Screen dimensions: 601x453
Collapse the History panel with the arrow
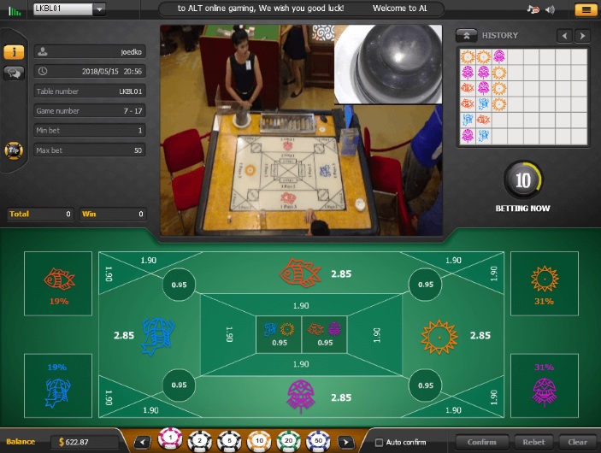tap(466, 36)
